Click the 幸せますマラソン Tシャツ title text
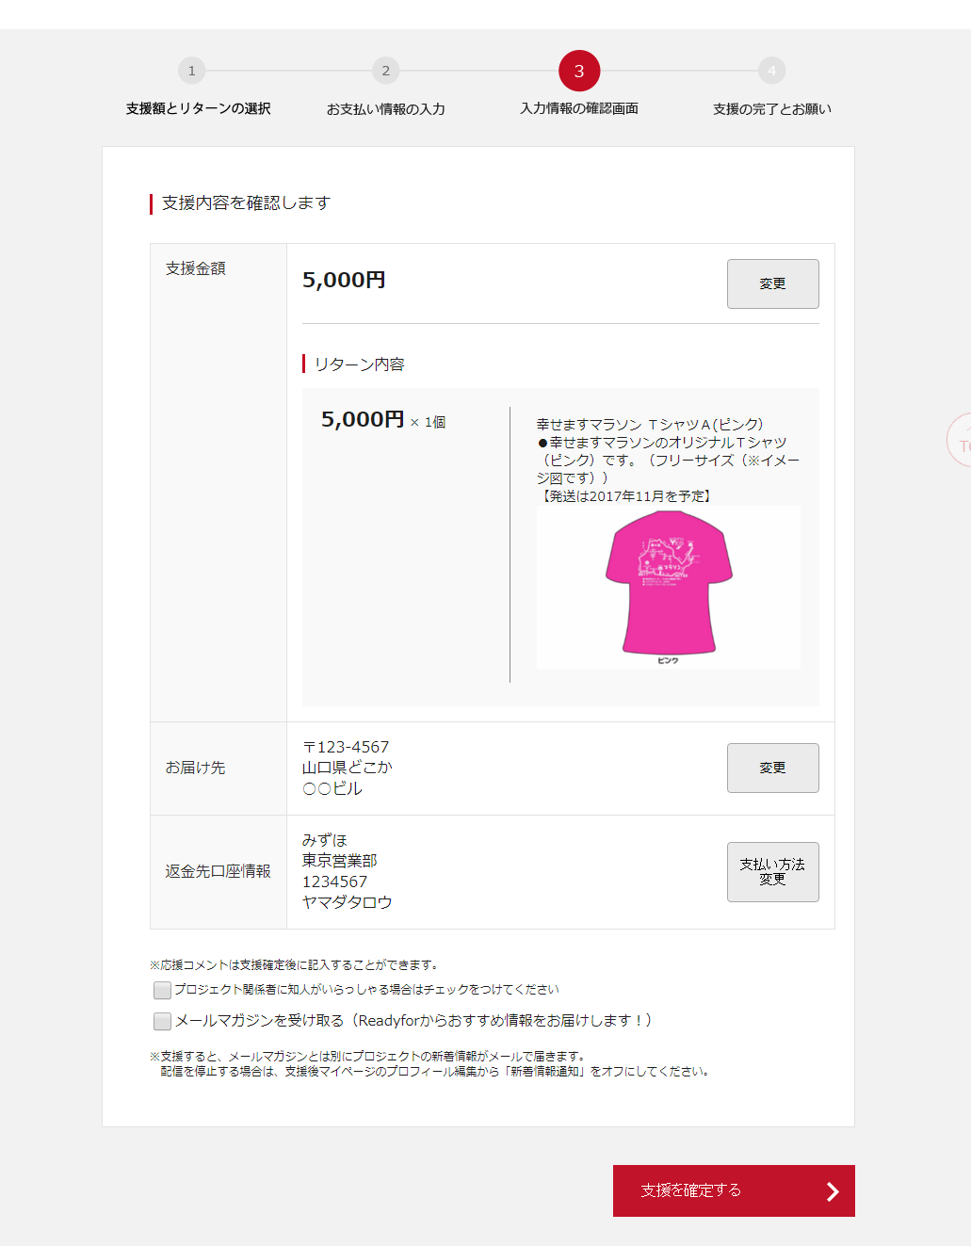The height and width of the screenshot is (1246, 971). [650, 425]
